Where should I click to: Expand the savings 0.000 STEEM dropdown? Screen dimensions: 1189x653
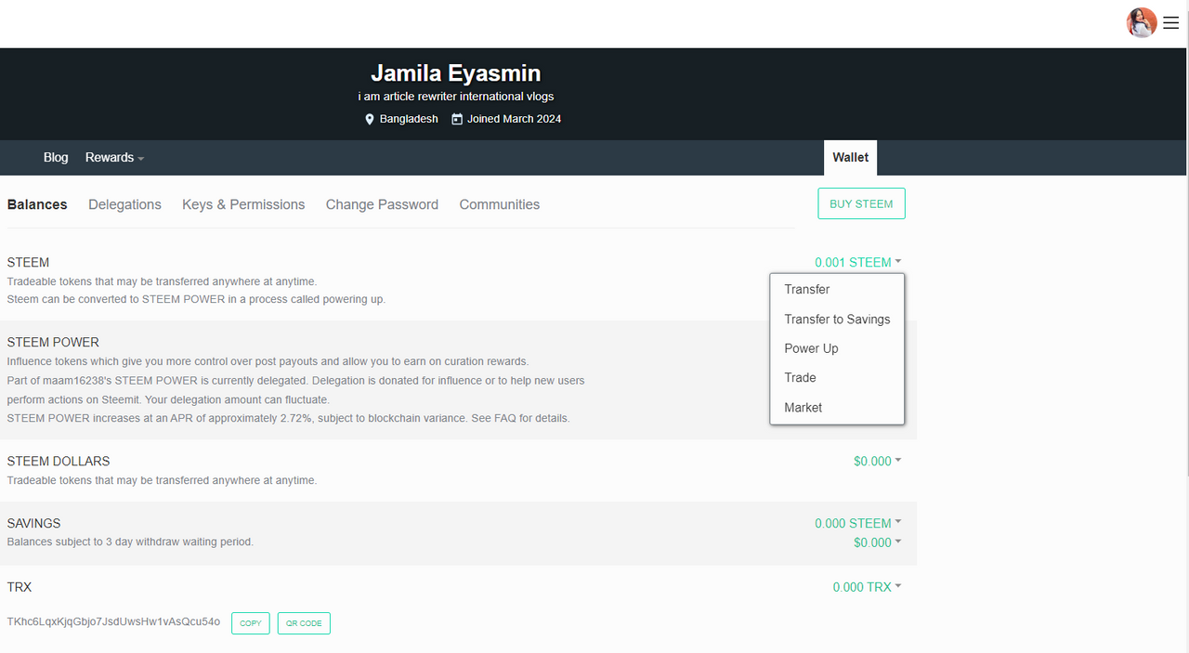click(x=858, y=523)
